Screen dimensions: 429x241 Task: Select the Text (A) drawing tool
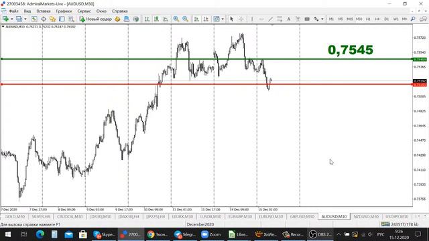(289, 19)
